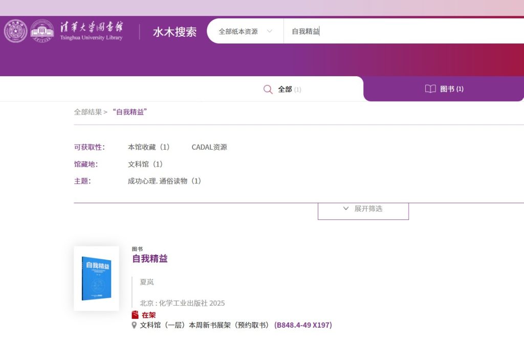Filter by 本馆收藏（1） availability
524x344 pixels.
[x=148, y=147]
